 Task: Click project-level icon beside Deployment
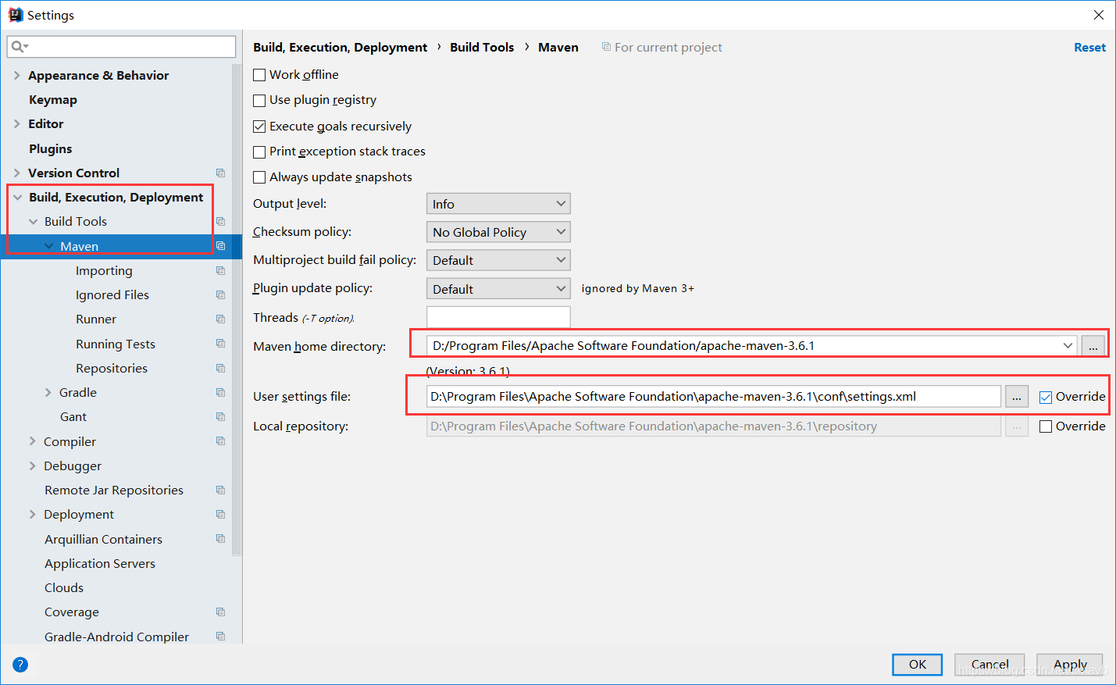221,514
